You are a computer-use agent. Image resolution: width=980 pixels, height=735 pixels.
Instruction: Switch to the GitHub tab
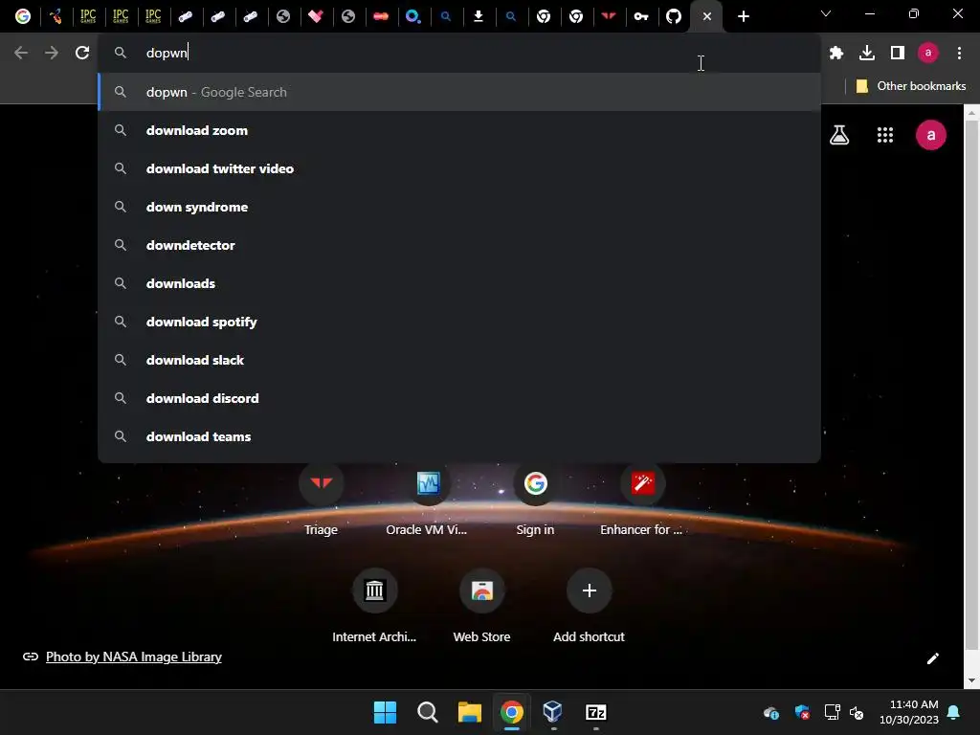[673, 16]
